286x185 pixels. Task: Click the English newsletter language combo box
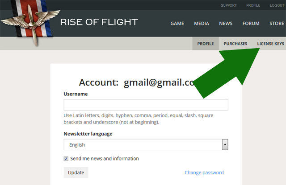[x=143, y=144]
